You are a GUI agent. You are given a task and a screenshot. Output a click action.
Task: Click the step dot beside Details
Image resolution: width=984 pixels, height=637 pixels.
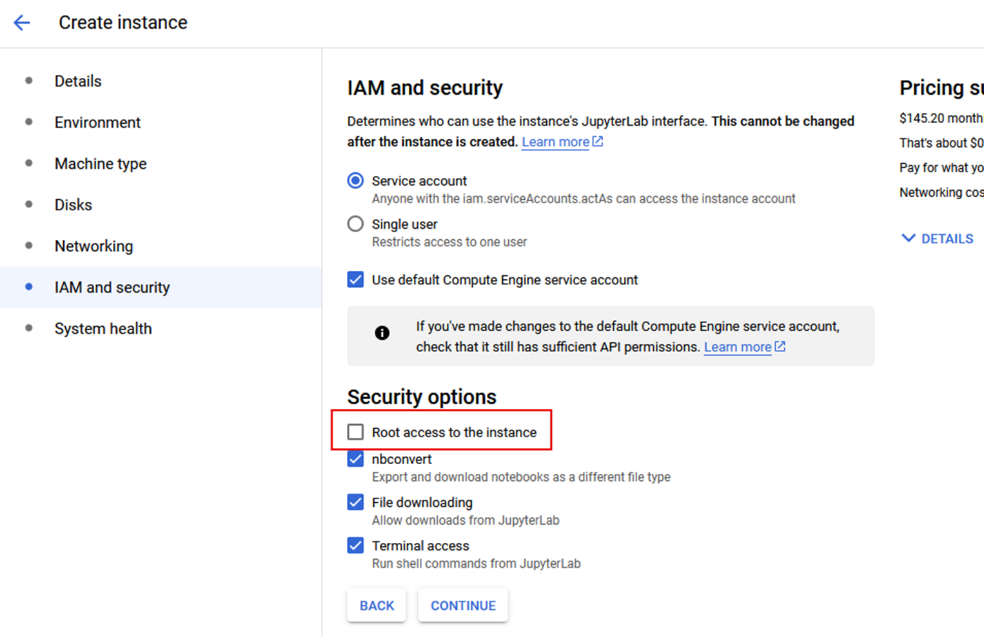[x=29, y=81]
